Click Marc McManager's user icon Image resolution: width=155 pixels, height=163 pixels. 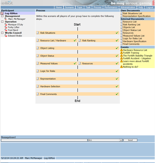[6, 19]
